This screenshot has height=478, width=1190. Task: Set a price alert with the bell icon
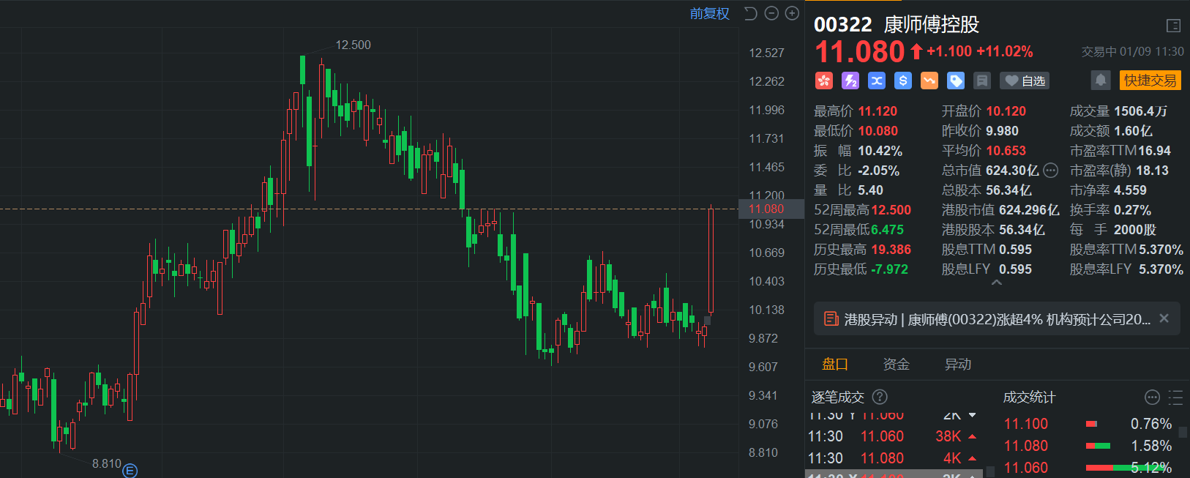click(x=1100, y=81)
